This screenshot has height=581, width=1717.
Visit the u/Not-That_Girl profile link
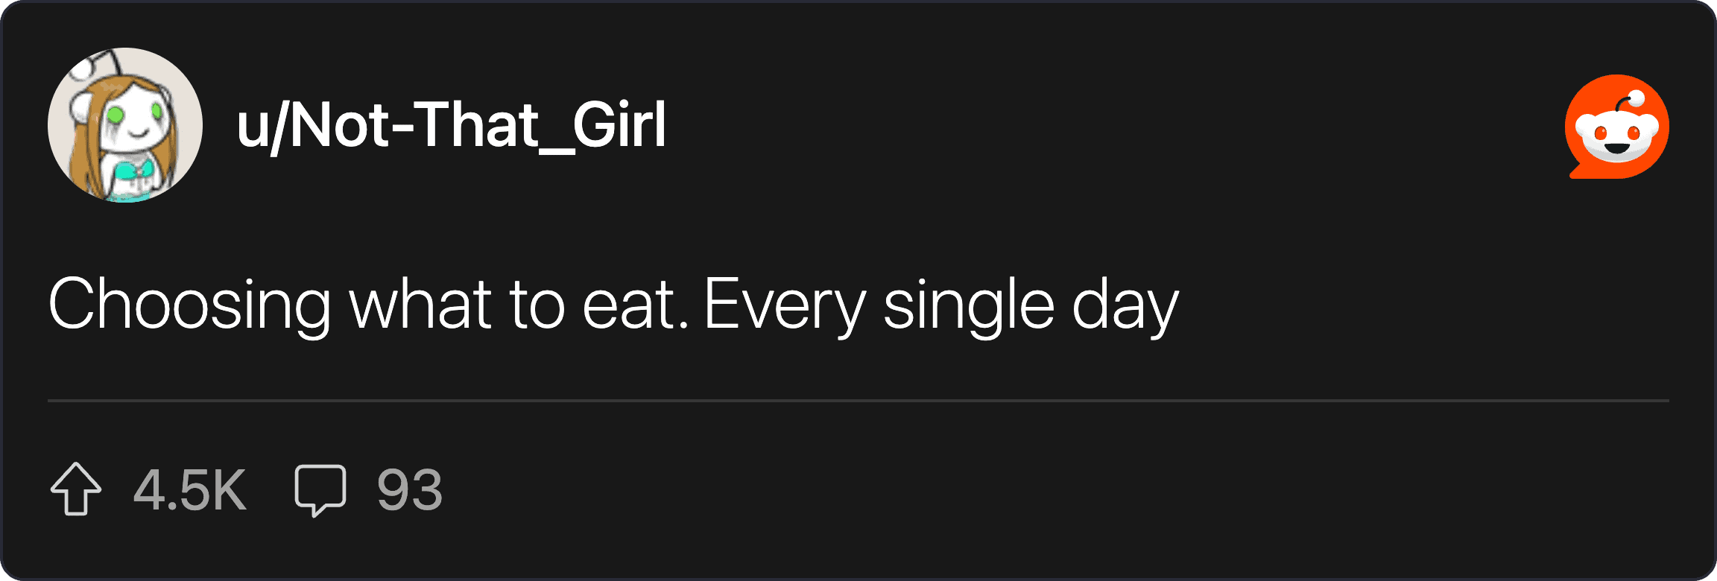pos(451,125)
